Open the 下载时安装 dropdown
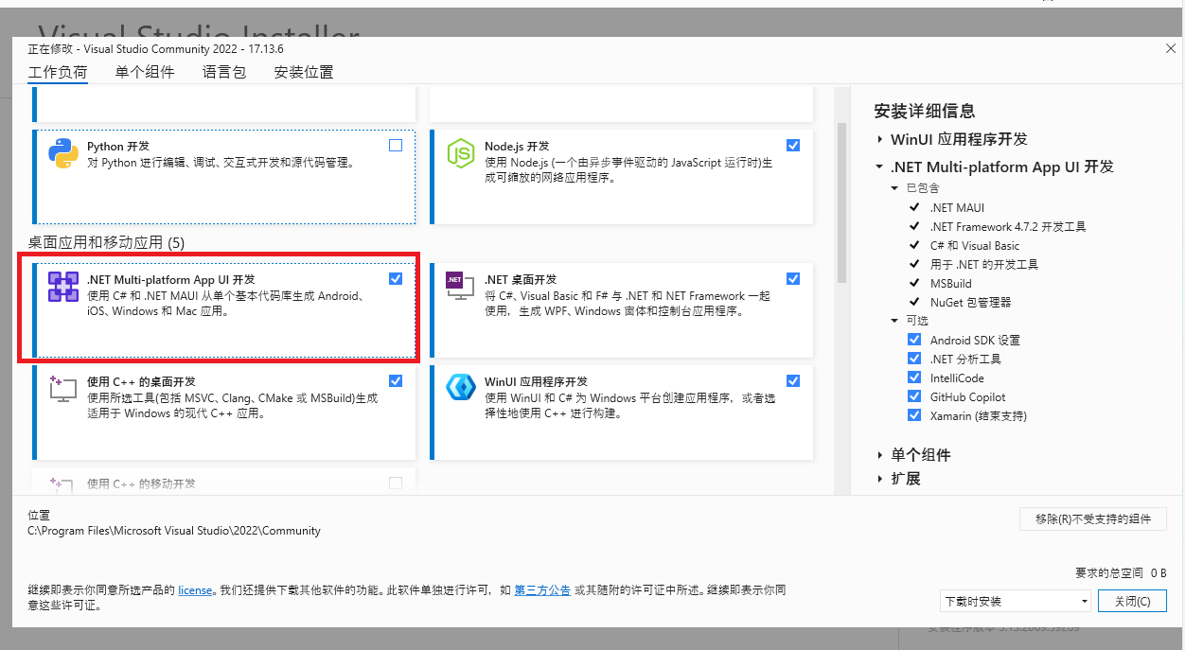Screen dimensions: 1185x650 (1016, 601)
